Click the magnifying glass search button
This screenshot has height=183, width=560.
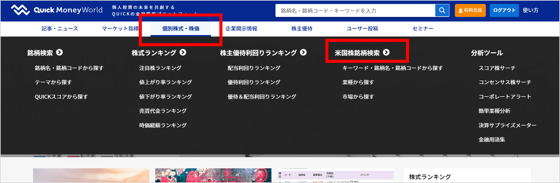442,10
